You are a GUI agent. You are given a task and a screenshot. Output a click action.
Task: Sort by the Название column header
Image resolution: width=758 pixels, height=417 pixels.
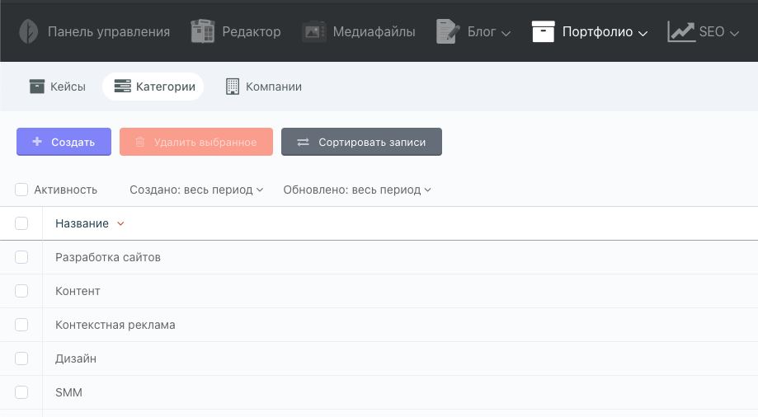coord(82,223)
